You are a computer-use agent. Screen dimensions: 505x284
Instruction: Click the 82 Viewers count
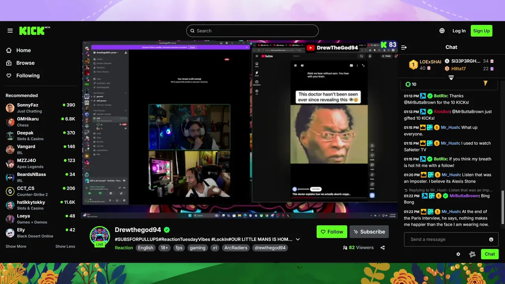358,248
